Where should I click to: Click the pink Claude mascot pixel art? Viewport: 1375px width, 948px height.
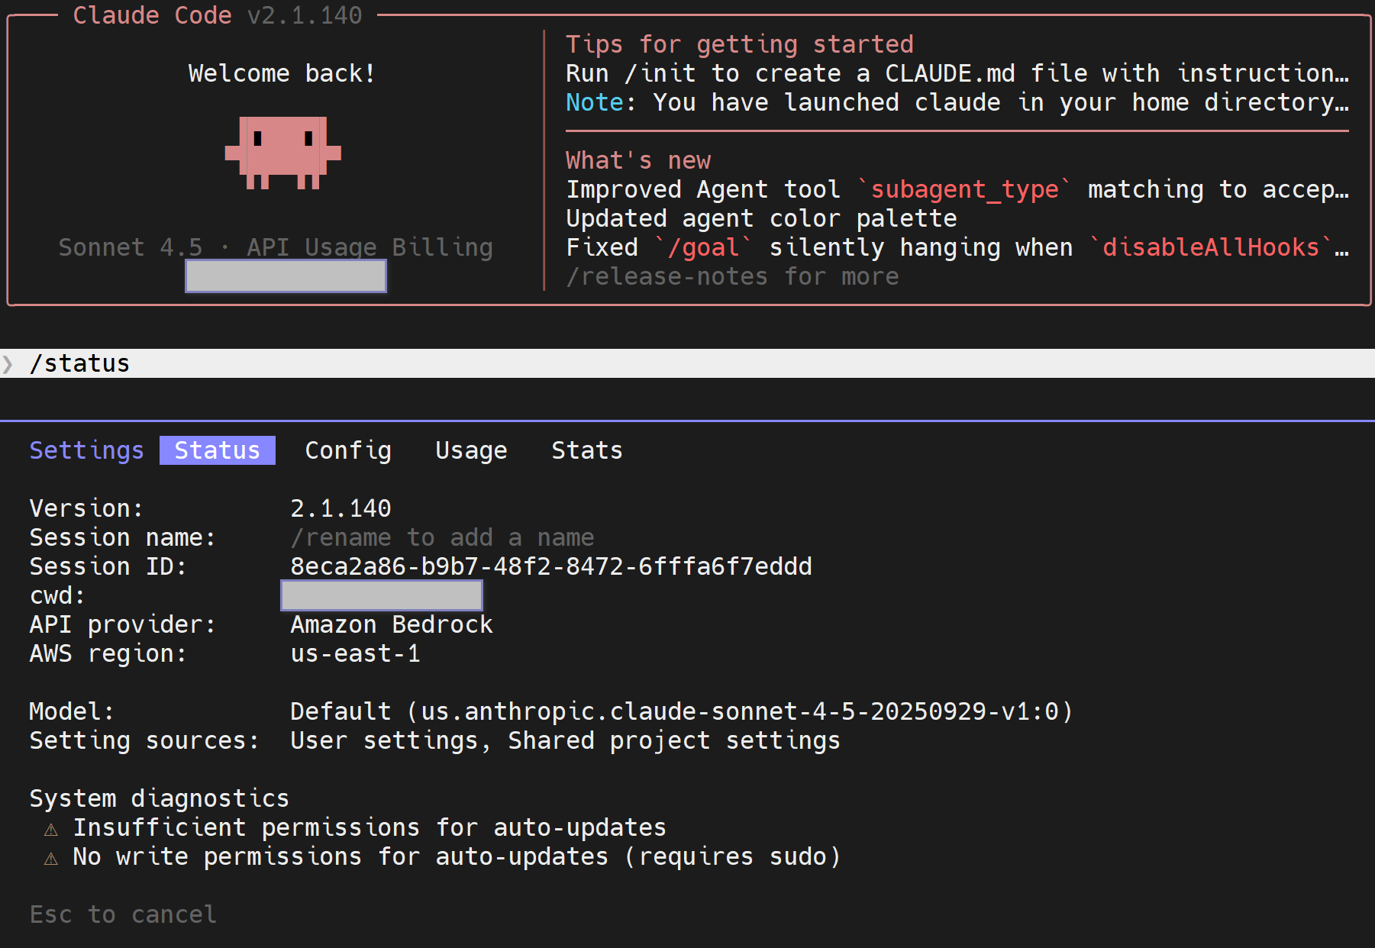click(283, 153)
